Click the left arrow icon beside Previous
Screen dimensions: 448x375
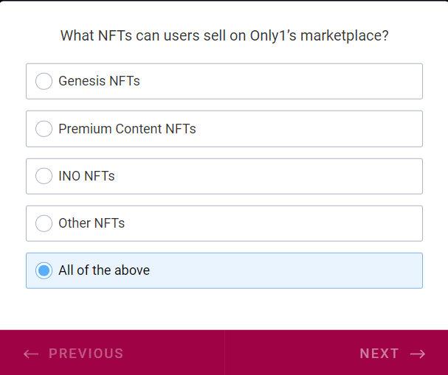tap(31, 354)
